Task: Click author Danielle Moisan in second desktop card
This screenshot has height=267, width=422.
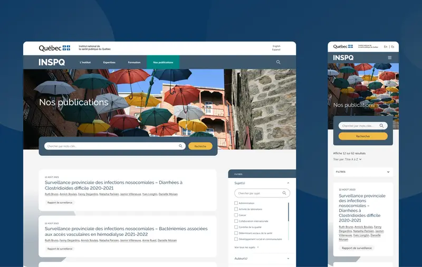Action: pyautogui.click(x=167, y=241)
